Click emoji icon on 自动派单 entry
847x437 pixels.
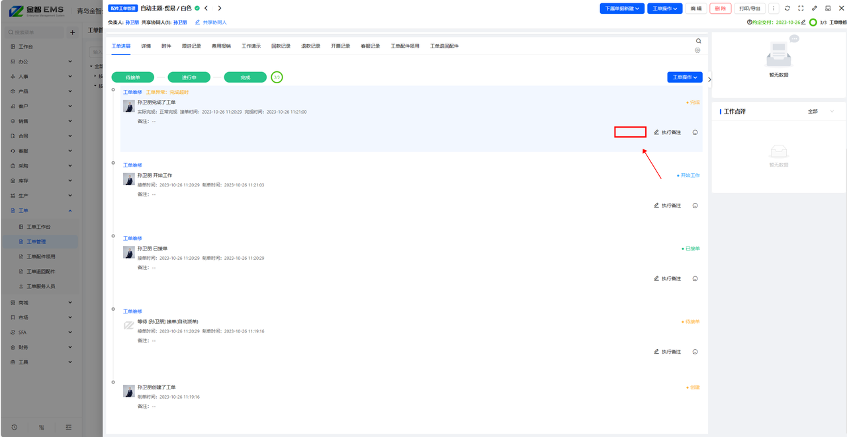pyautogui.click(x=695, y=352)
